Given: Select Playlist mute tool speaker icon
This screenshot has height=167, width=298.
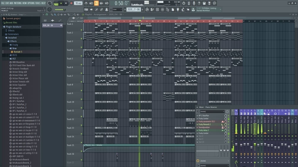Looking at the screenshot, I should tap(62, 14).
